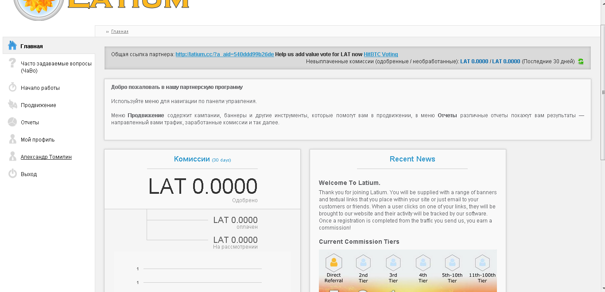605x292 pixels.
Task: Click the latium.cc partner referral link
Action: (225, 54)
